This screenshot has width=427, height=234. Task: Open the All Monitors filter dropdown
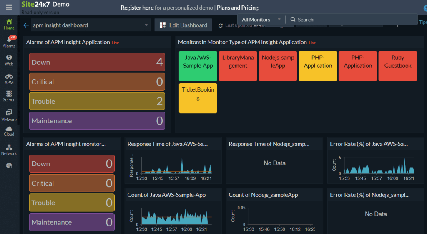(x=260, y=20)
